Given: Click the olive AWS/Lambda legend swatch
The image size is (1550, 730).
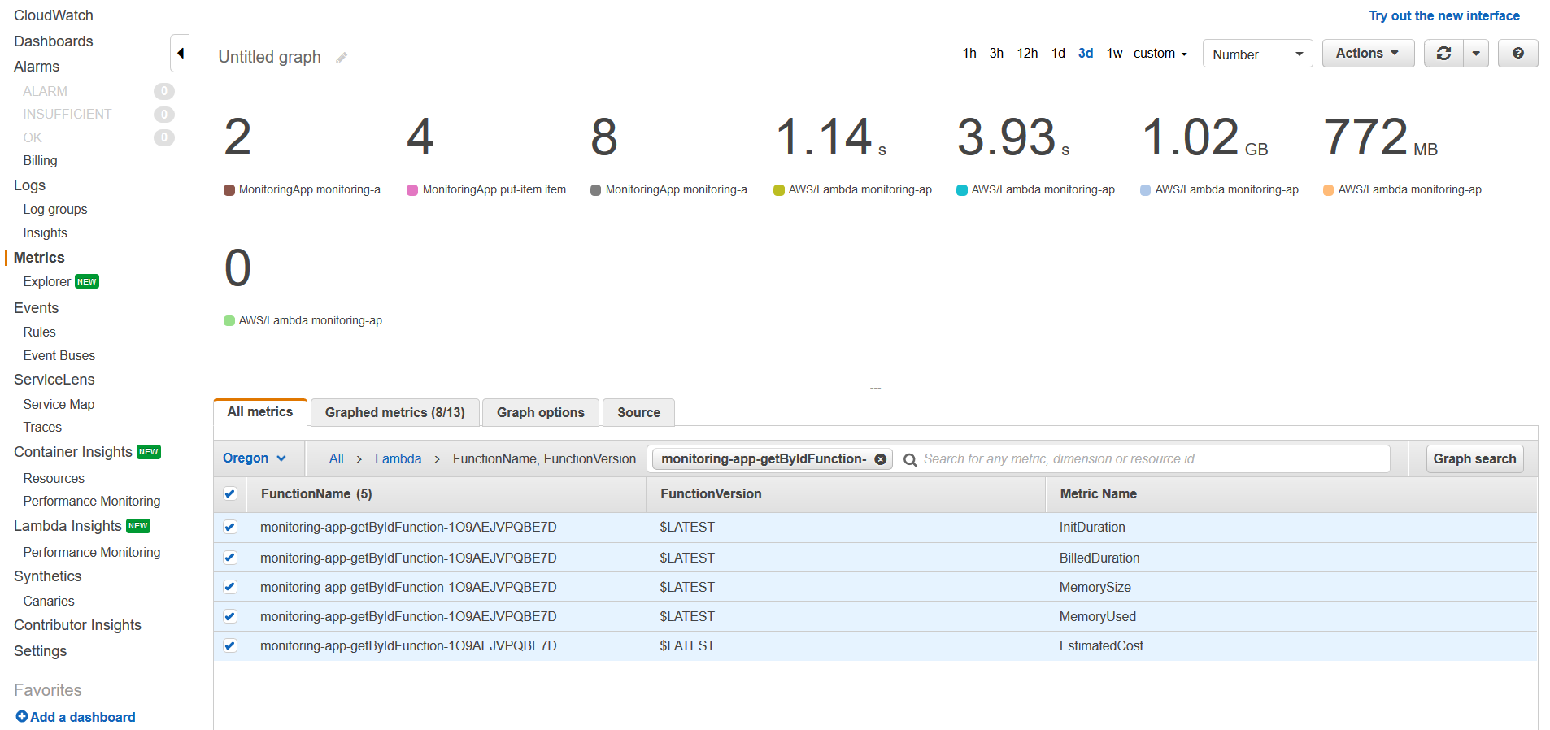Looking at the screenshot, I should 779,190.
